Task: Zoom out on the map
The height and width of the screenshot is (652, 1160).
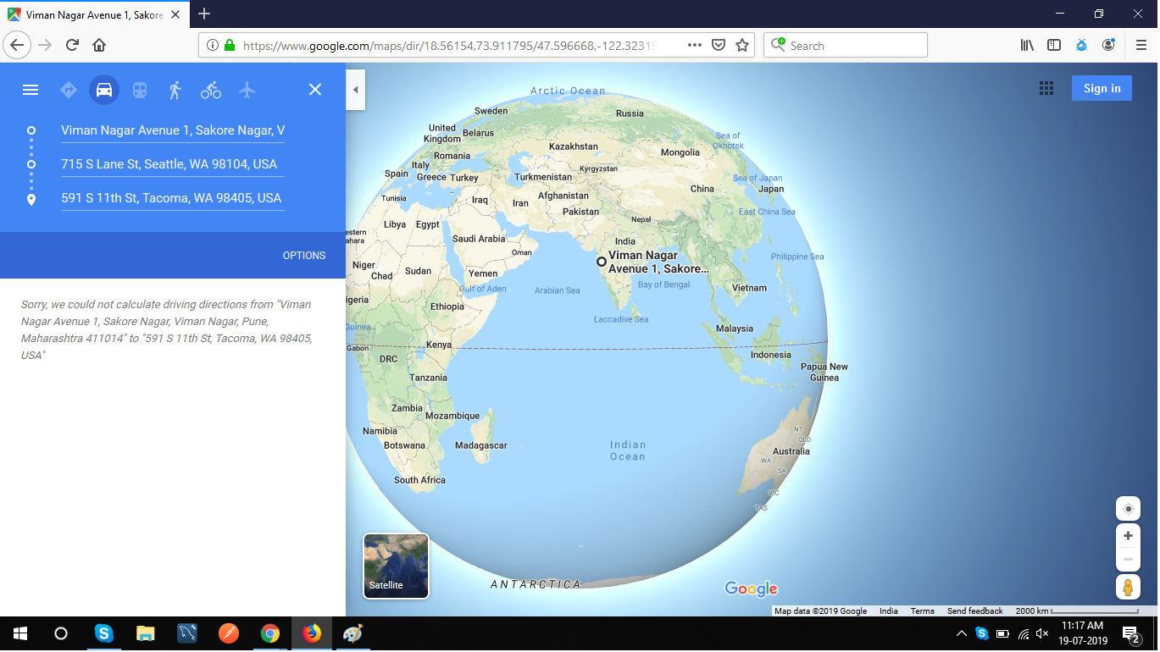Action: (1128, 559)
